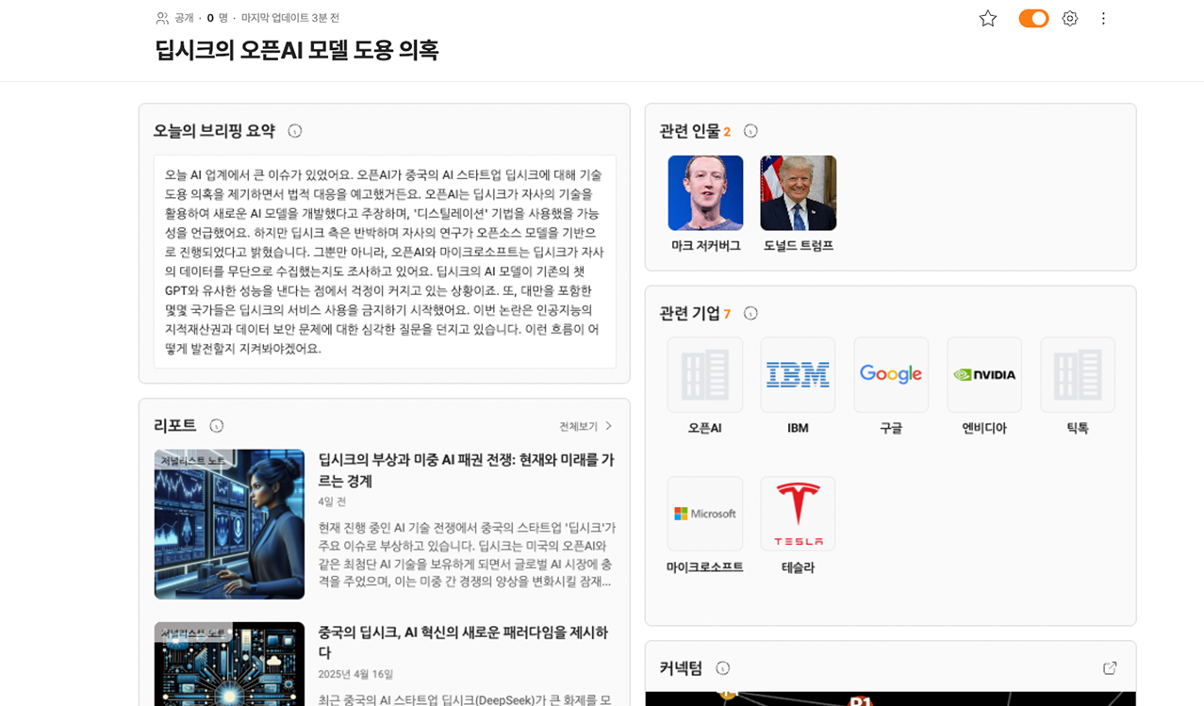The height and width of the screenshot is (706, 1204).
Task: Click info icon next to 관련 인물
Action: 750,131
